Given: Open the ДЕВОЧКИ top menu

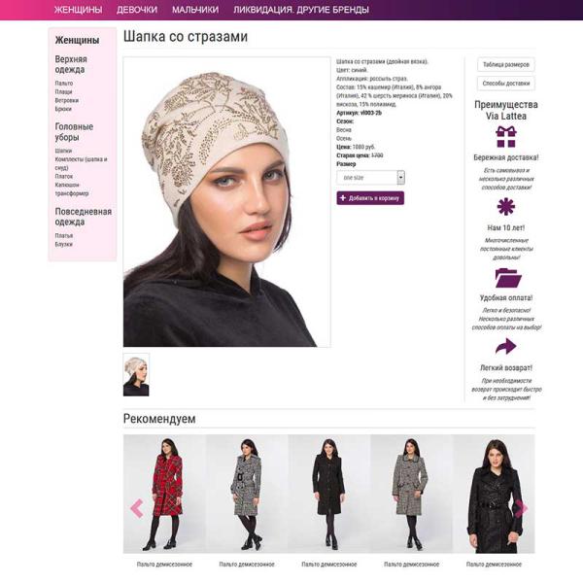Looking at the screenshot, I should (x=137, y=10).
